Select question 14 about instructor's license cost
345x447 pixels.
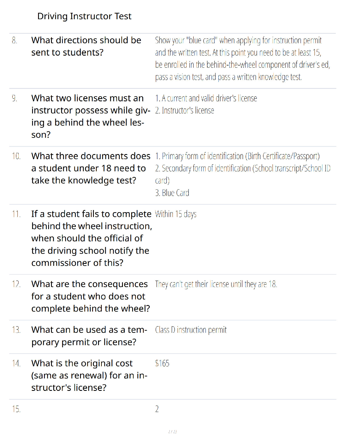pos(89,376)
